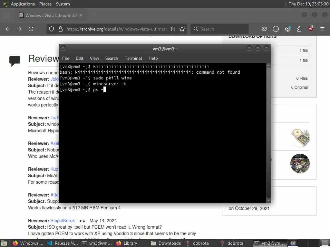Click the clock showing Thu Dec 19
Screen dimensions: 330x247
308,4
